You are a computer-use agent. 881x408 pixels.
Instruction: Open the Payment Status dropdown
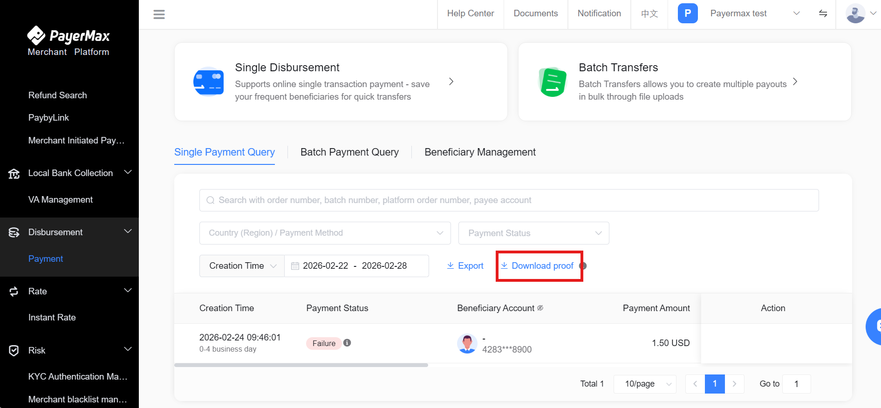(533, 233)
